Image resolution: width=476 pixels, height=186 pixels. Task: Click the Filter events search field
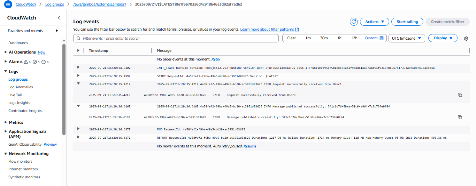pyautogui.click(x=176, y=38)
